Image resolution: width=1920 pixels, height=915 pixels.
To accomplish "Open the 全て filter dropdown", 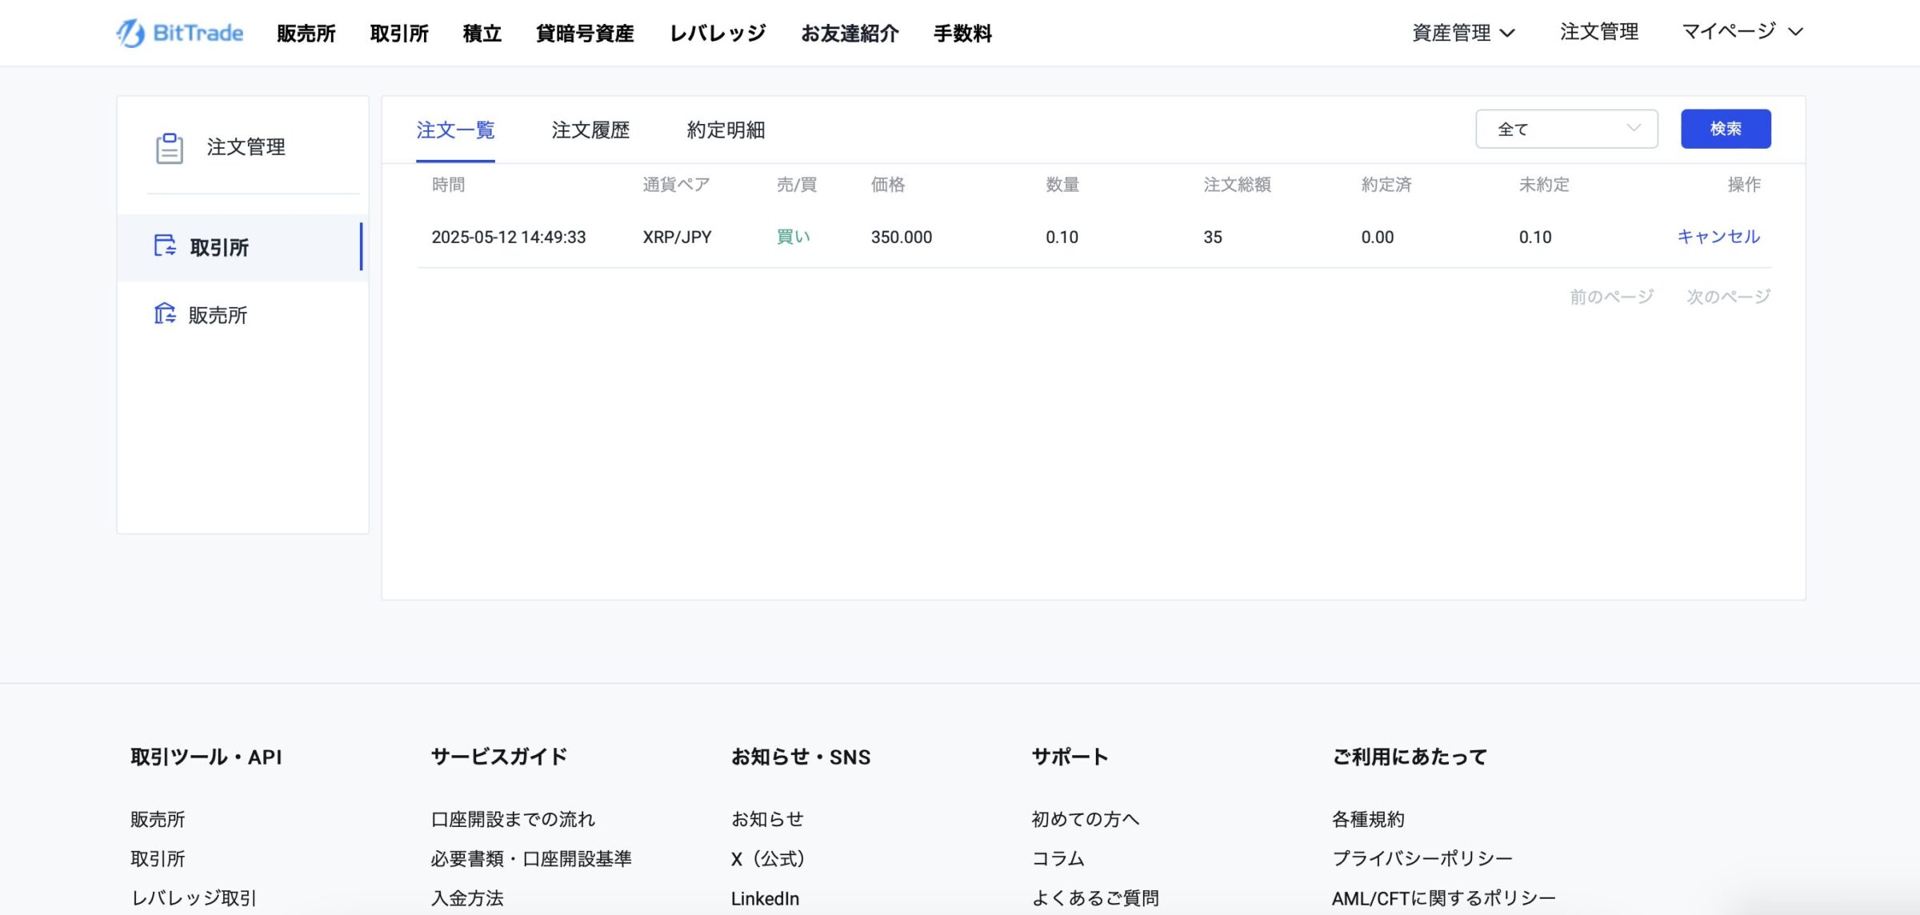I will (x=1566, y=129).
